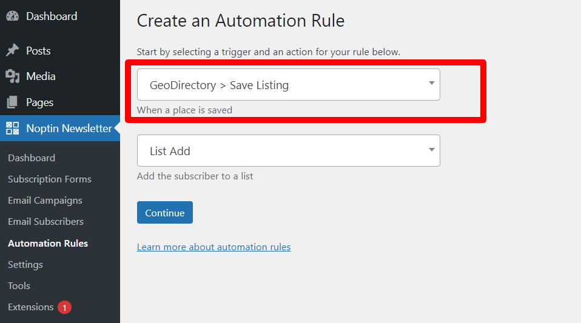This screenshot has width=581, height=323.
Task: Follow Learn more about automation rules link
Action: point(214,247)
